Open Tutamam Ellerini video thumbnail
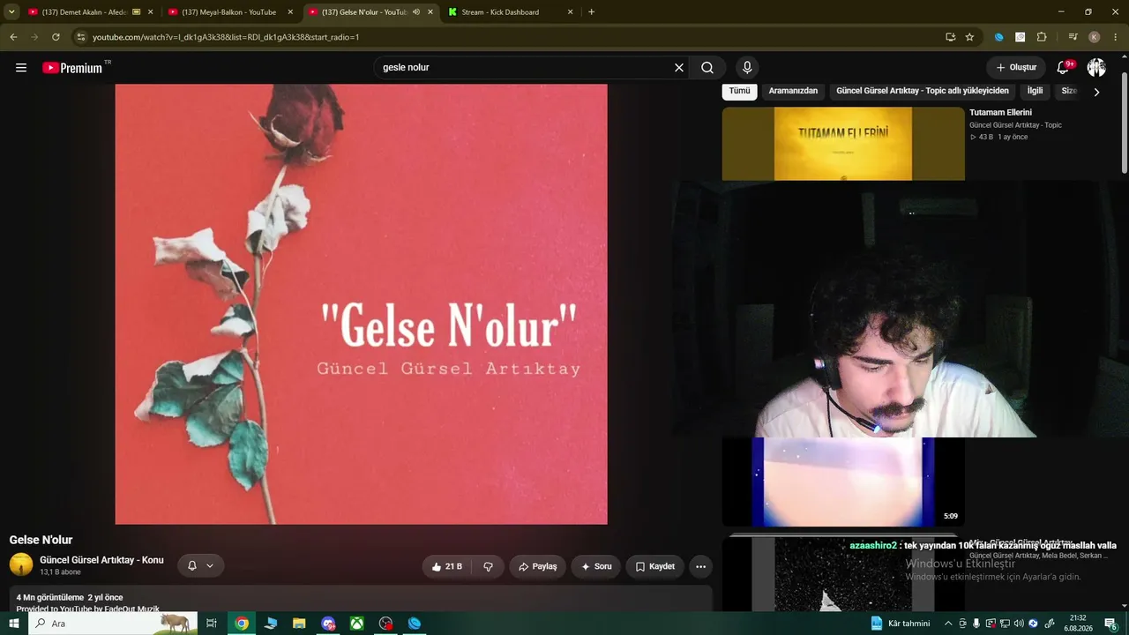Screen dimensions: 1129x635 tap(843, 144)
